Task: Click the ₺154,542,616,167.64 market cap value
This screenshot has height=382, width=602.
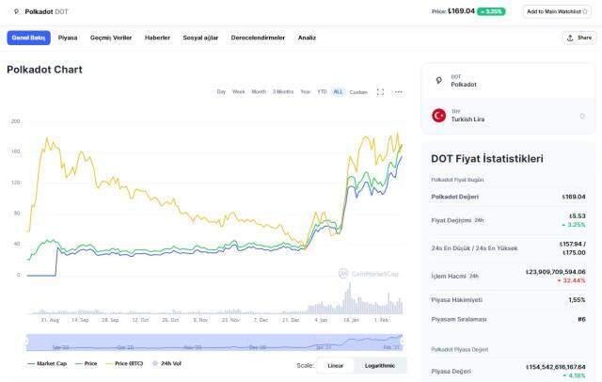Action: pos(556,367)
